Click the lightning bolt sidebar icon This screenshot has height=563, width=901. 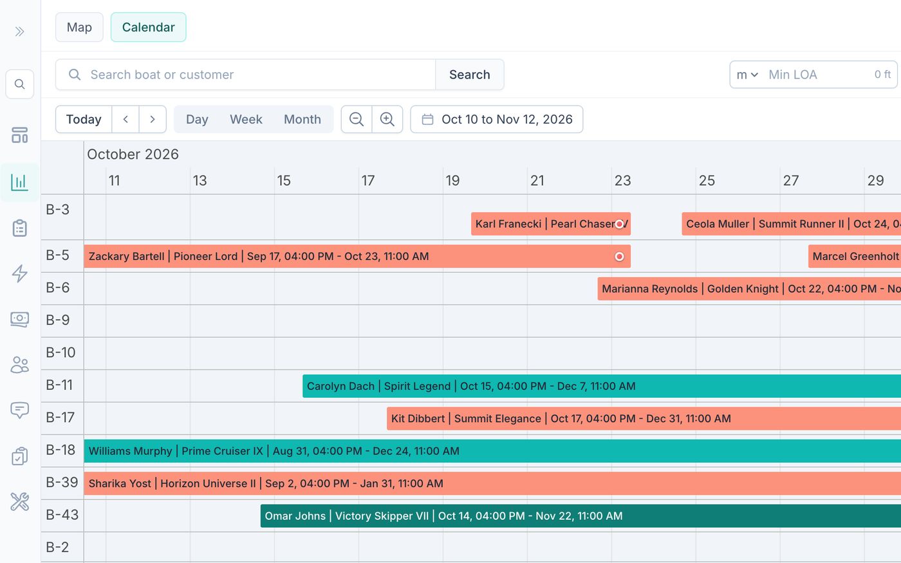pyautogui.click(x=20, y=273)
